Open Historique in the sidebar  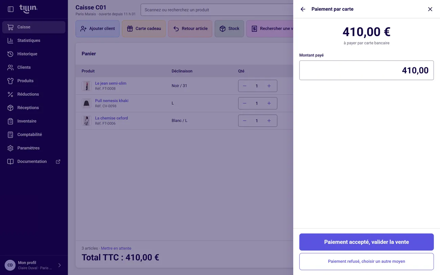coord(34,54)
